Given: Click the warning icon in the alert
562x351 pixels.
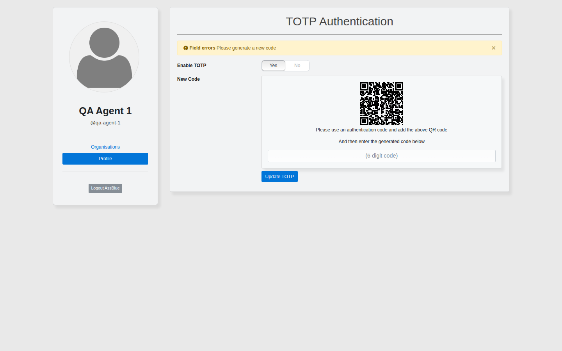Looking at the screenshot, I should [x=186, y=48].
